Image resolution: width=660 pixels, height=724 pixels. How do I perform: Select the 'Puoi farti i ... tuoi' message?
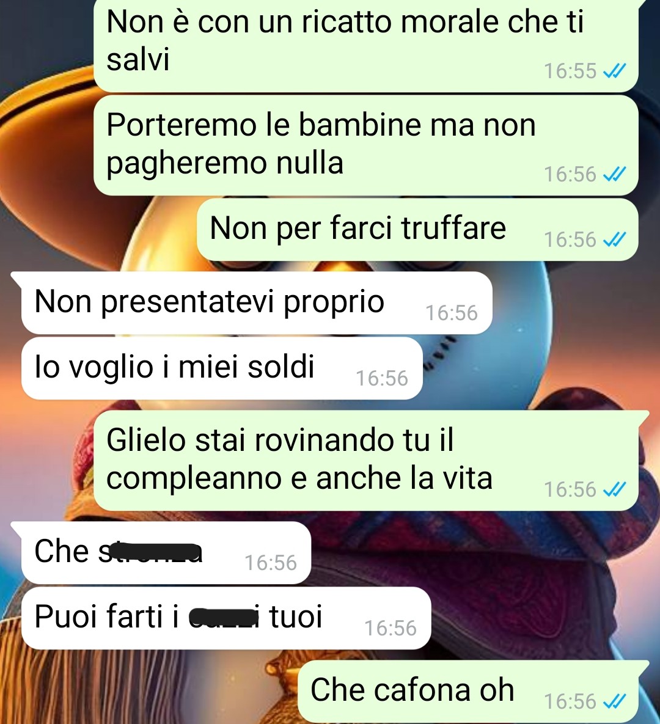coord(226,618)
